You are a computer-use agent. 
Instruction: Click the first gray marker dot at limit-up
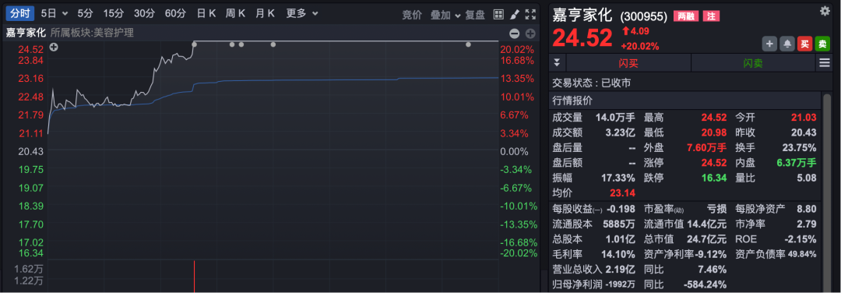pyautogui.click(x=194, y=44)
